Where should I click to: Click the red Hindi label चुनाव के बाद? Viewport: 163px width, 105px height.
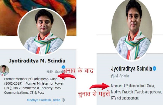coord(78,71)
